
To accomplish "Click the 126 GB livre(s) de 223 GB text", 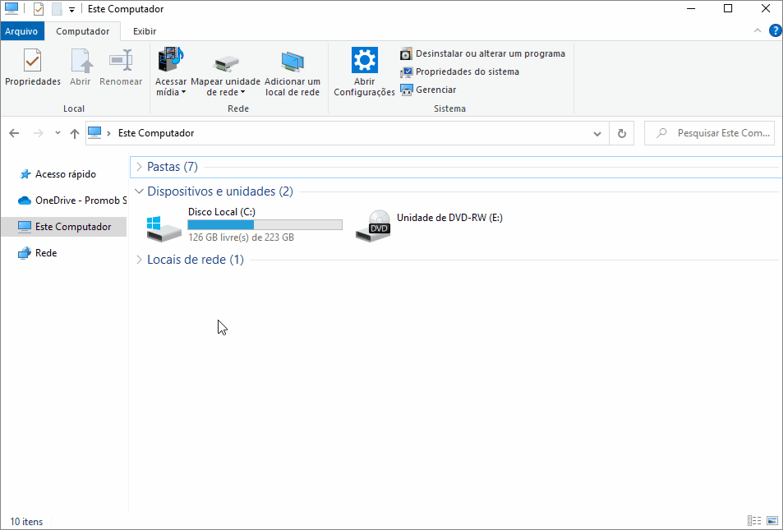I will tap(241, 237).
